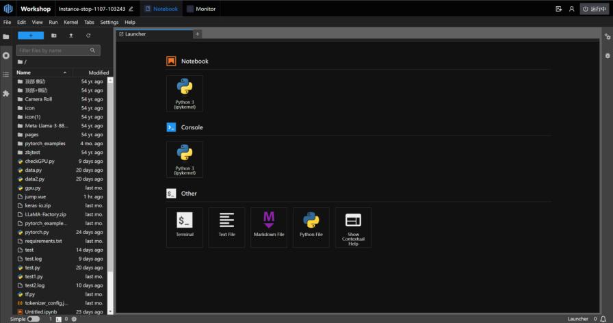Open the table of contents sidebar icon
Screen dimensions: 613x323
[x=6, y=75]
